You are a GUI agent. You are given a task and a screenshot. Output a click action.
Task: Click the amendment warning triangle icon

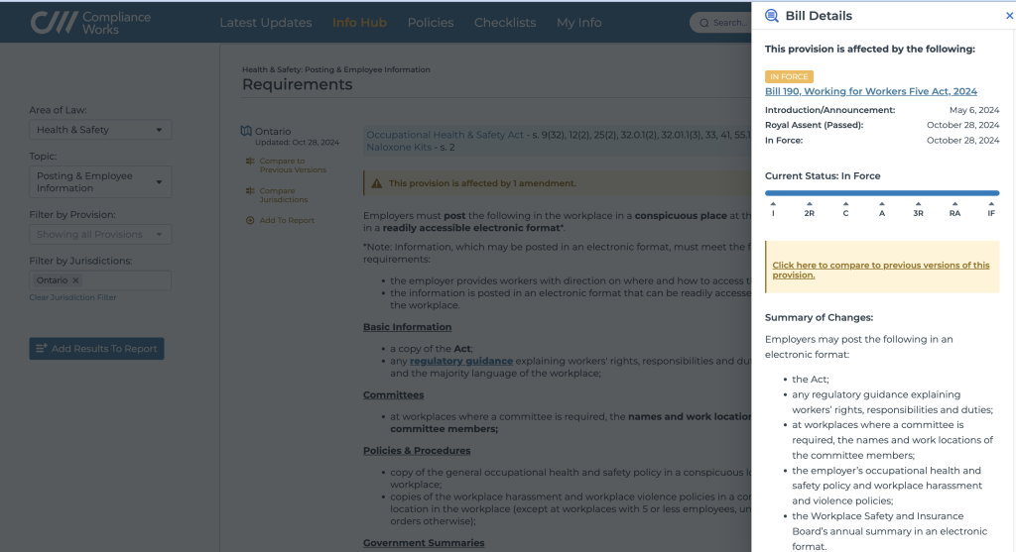pos(376,183)
